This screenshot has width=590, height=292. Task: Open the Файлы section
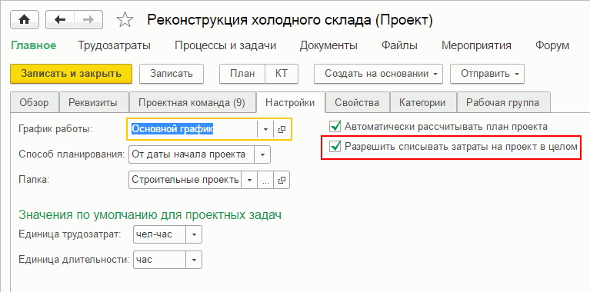click(399, 46)
